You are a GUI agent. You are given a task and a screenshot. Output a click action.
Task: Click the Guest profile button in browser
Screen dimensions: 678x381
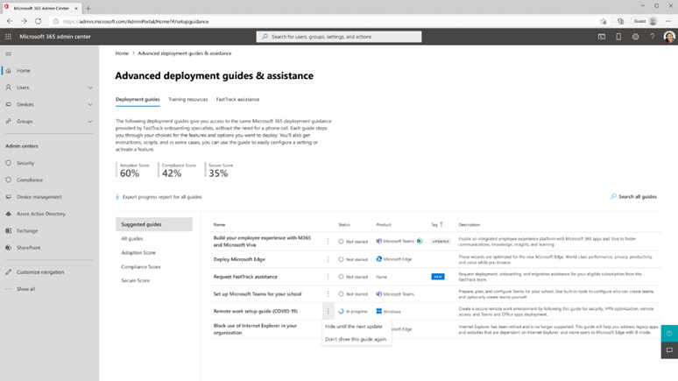646,21
